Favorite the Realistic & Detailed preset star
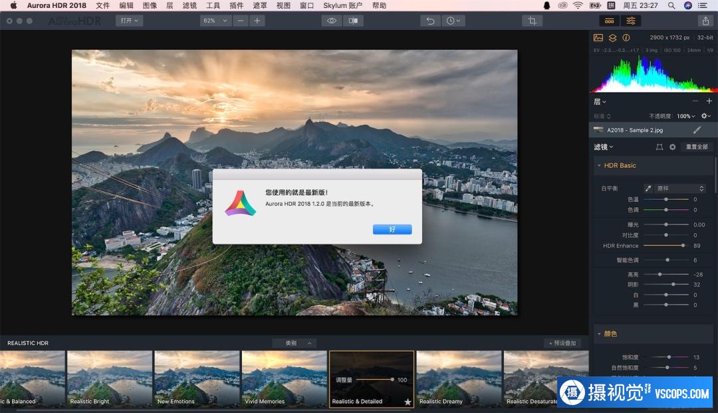 pos(408,402)
